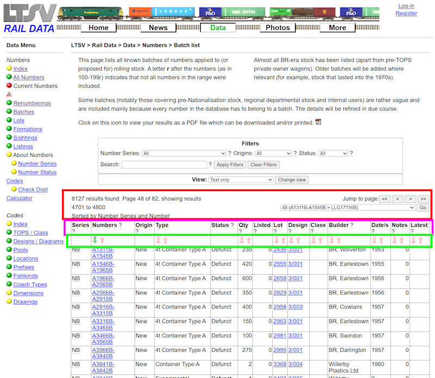Screen dimensions: 435x378
Task: Switch to the News tab
Action: [x=158, y=27]
